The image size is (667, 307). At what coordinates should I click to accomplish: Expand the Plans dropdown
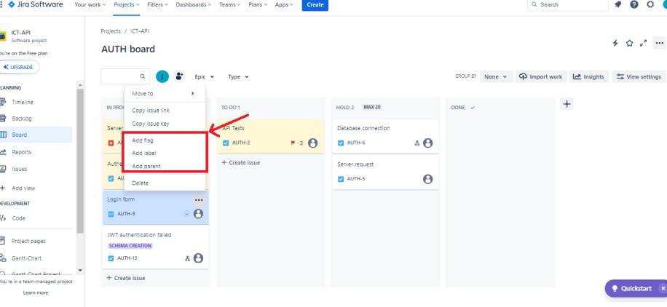(258, 4)
